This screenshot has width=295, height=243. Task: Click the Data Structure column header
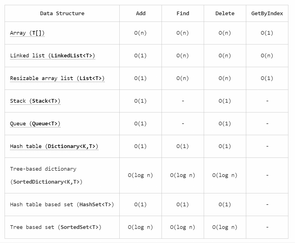point(62,13)
